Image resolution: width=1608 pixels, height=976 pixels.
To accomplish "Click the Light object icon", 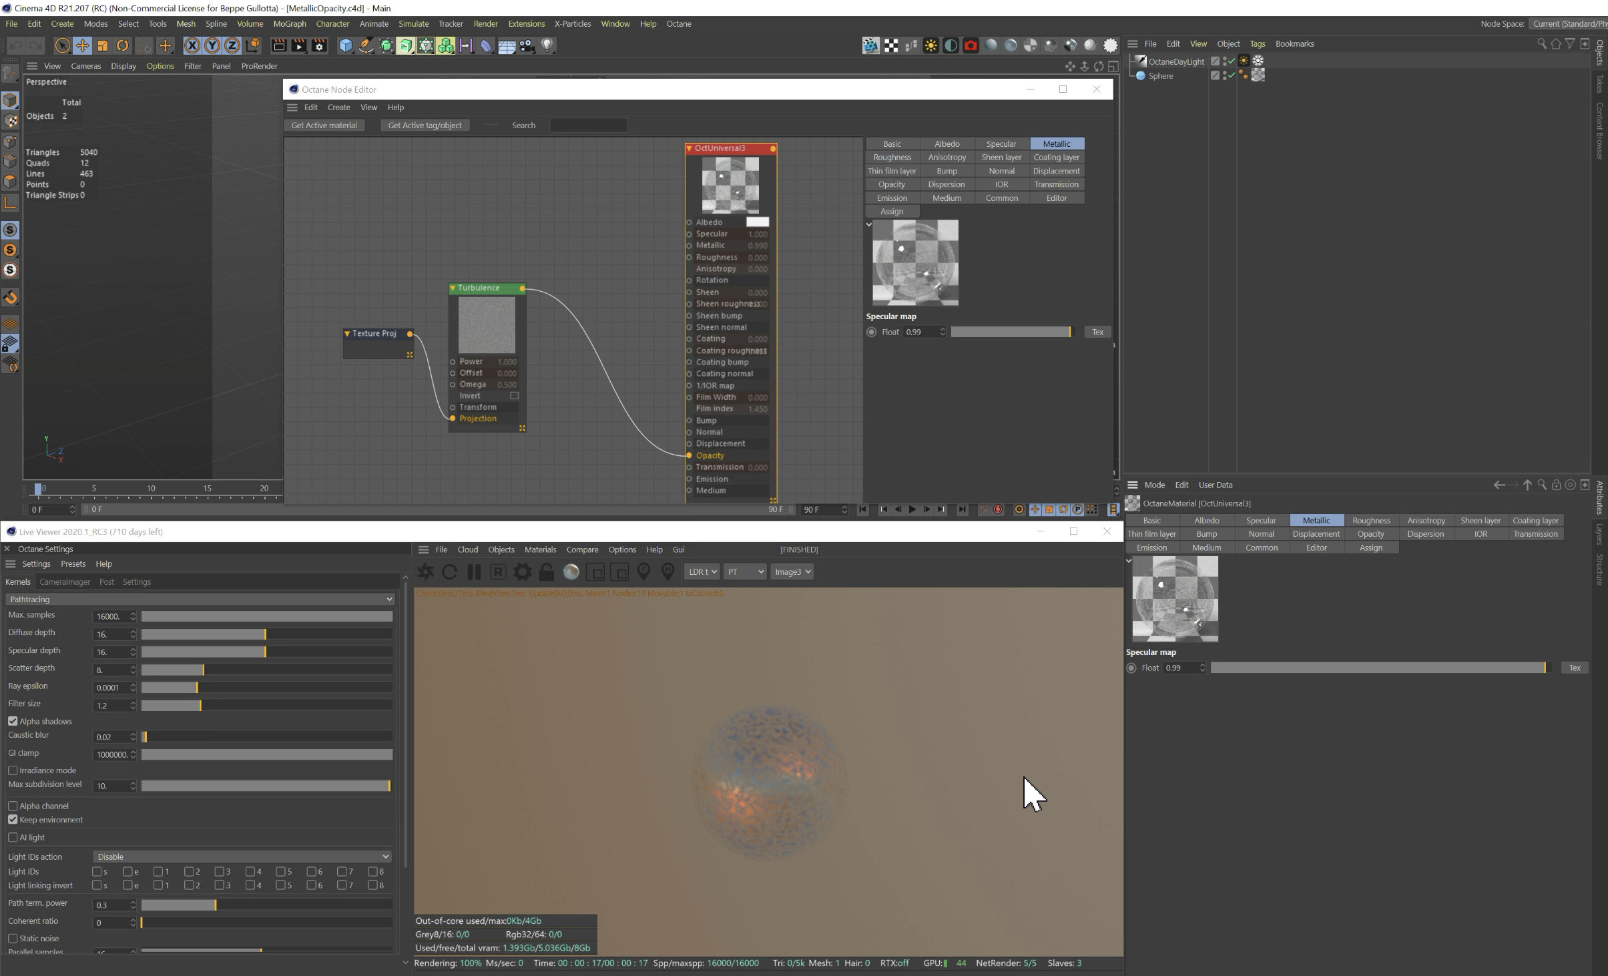I will [547, 45].
